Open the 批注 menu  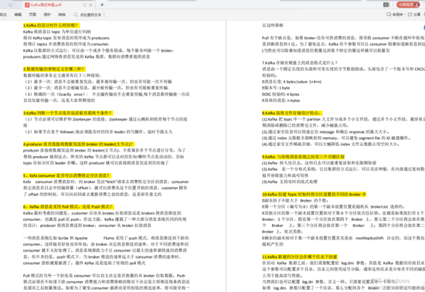pos(3,15)
